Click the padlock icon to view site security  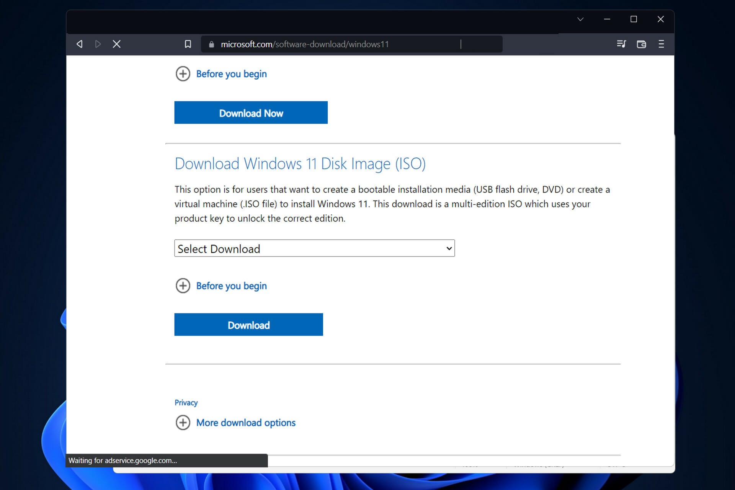(x=211, y=44)
